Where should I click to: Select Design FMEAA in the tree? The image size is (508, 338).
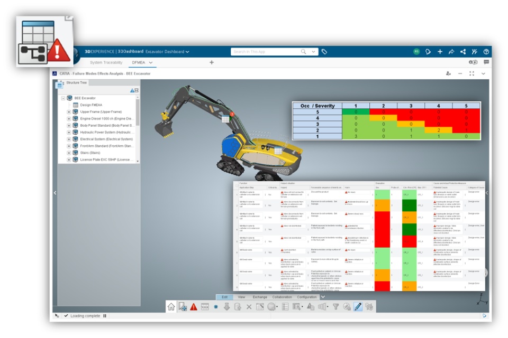[x=91, y=105]
